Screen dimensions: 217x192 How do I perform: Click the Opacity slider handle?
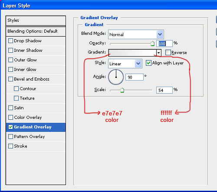[x=152, y=44]
